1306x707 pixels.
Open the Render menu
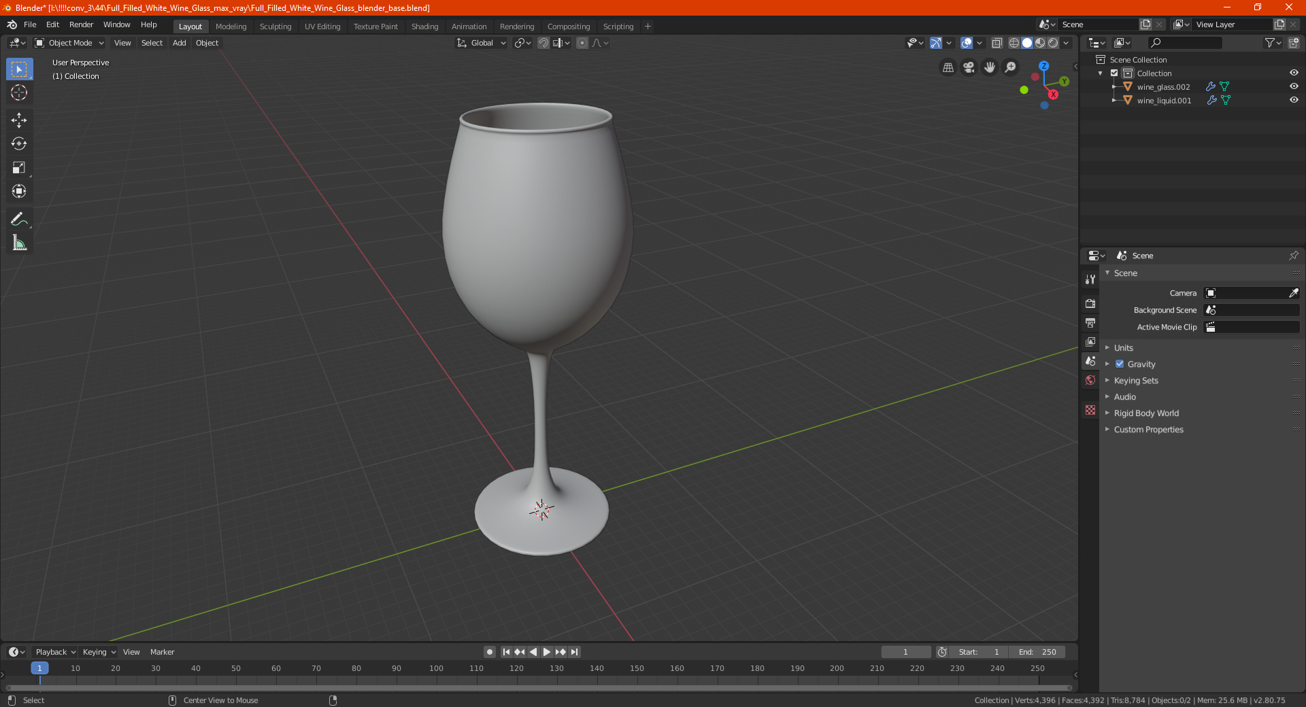[x=82, y=24]
